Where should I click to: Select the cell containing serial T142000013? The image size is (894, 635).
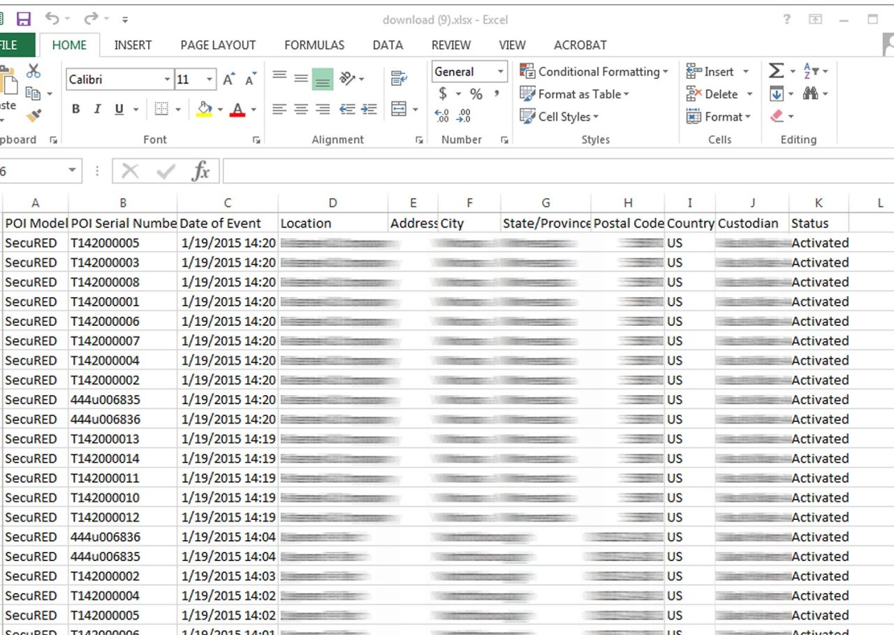123,439
